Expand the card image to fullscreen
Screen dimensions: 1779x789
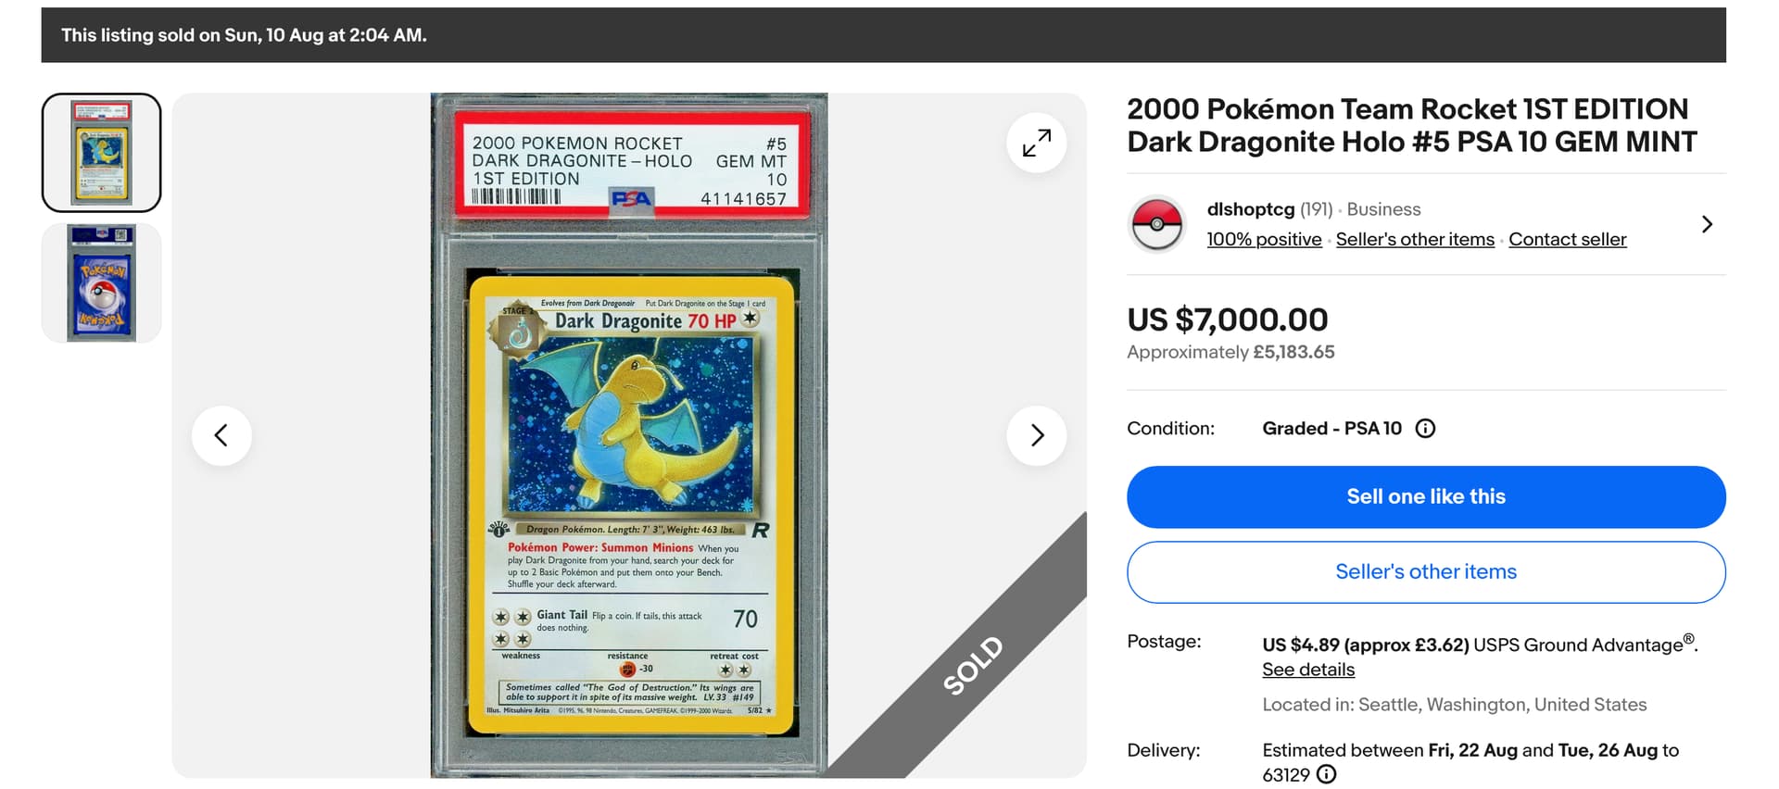tap(1036, 143)
